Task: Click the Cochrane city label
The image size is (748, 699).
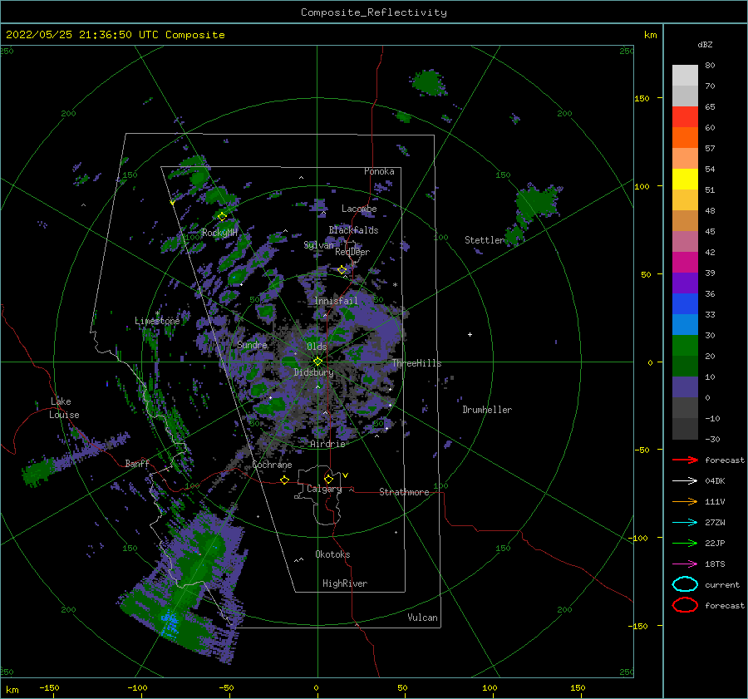Action: [272, 465]
